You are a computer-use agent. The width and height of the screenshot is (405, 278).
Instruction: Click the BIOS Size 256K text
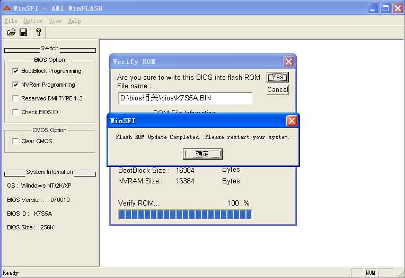click(x=30, y=228)
